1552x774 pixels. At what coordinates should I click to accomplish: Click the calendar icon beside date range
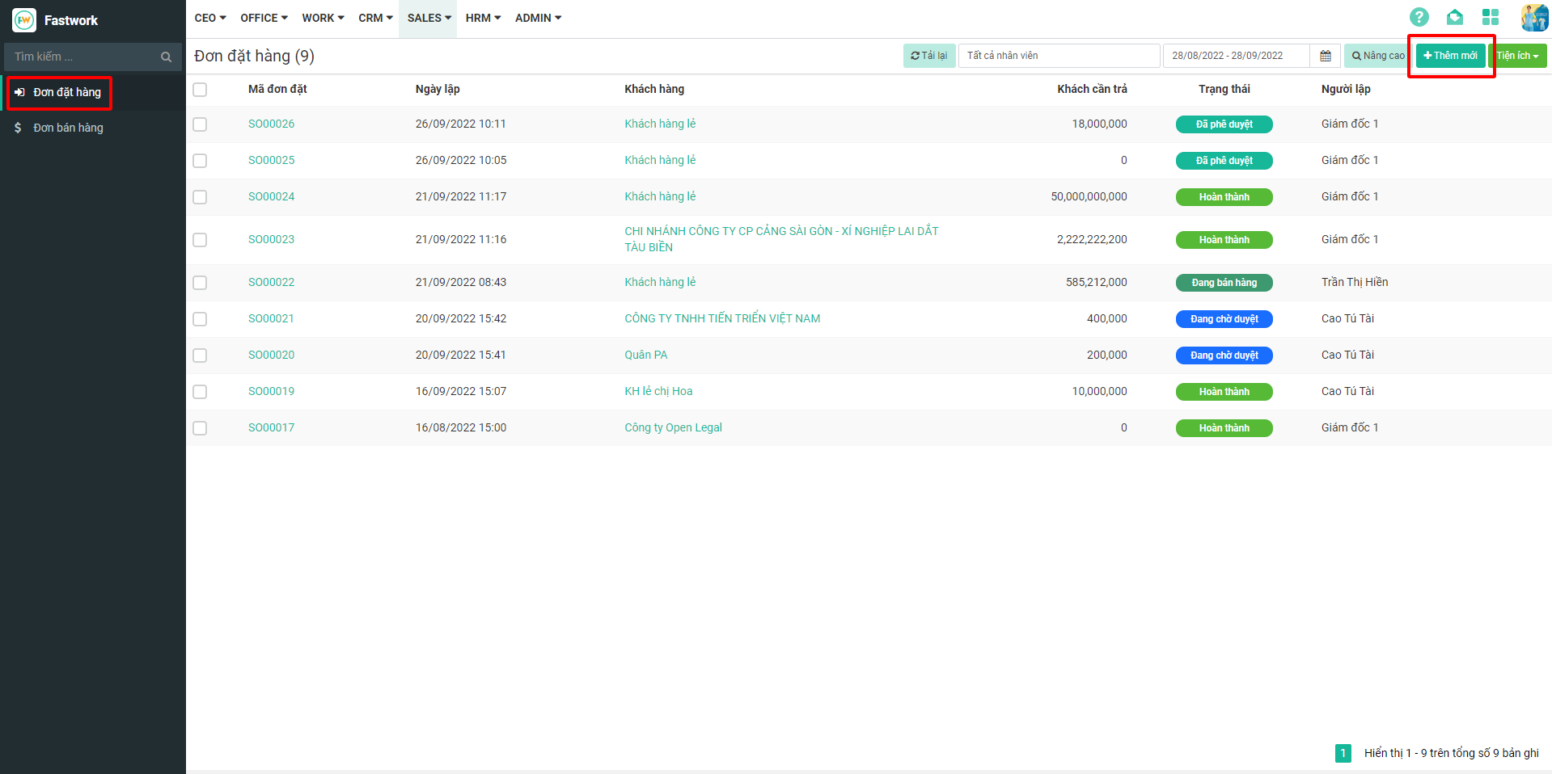(1325, 56)
